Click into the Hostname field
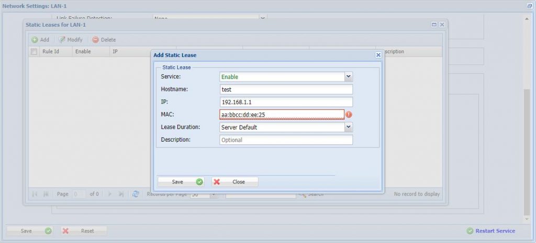This screenshot has height=243, width=536. 286,89
